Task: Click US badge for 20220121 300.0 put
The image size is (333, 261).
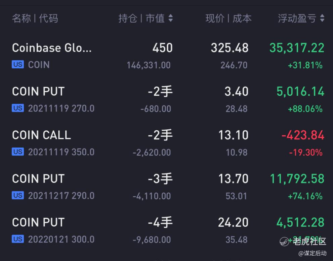Action: (x=18, y=239)
